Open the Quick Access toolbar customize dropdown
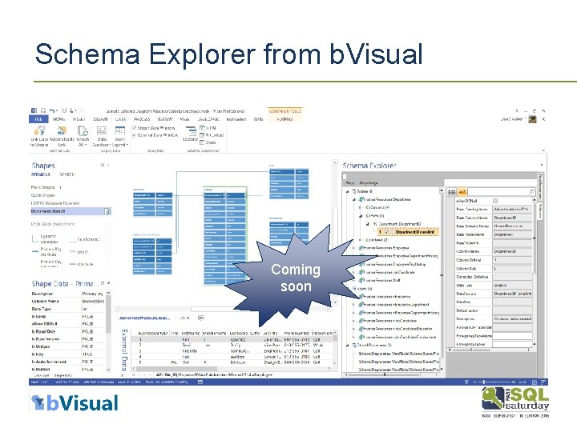Viewport: 577px width, 432px height. pos(81,110)
